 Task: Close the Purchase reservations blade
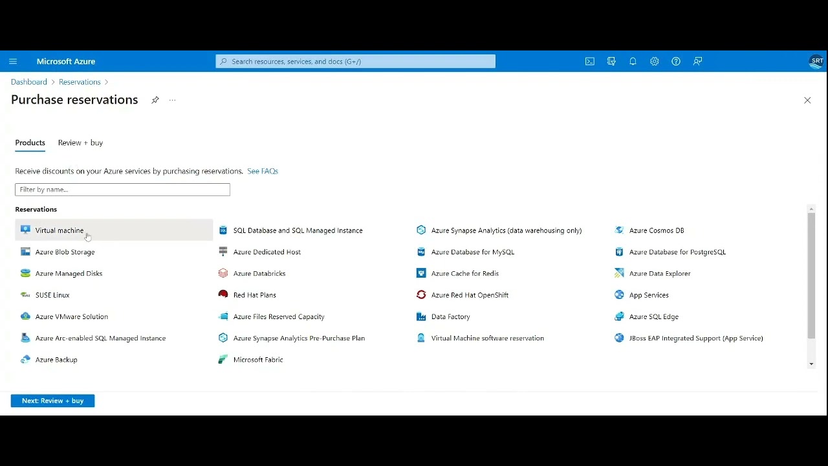pyautogui.click(x=807, y=100)
